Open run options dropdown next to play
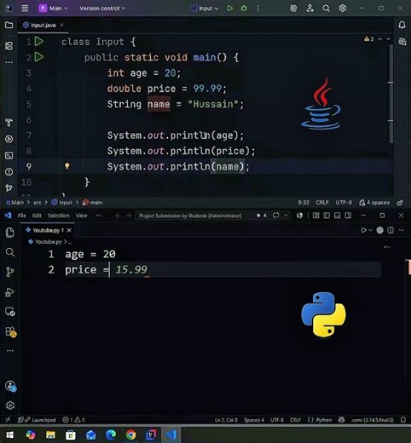 pos(370,230)
